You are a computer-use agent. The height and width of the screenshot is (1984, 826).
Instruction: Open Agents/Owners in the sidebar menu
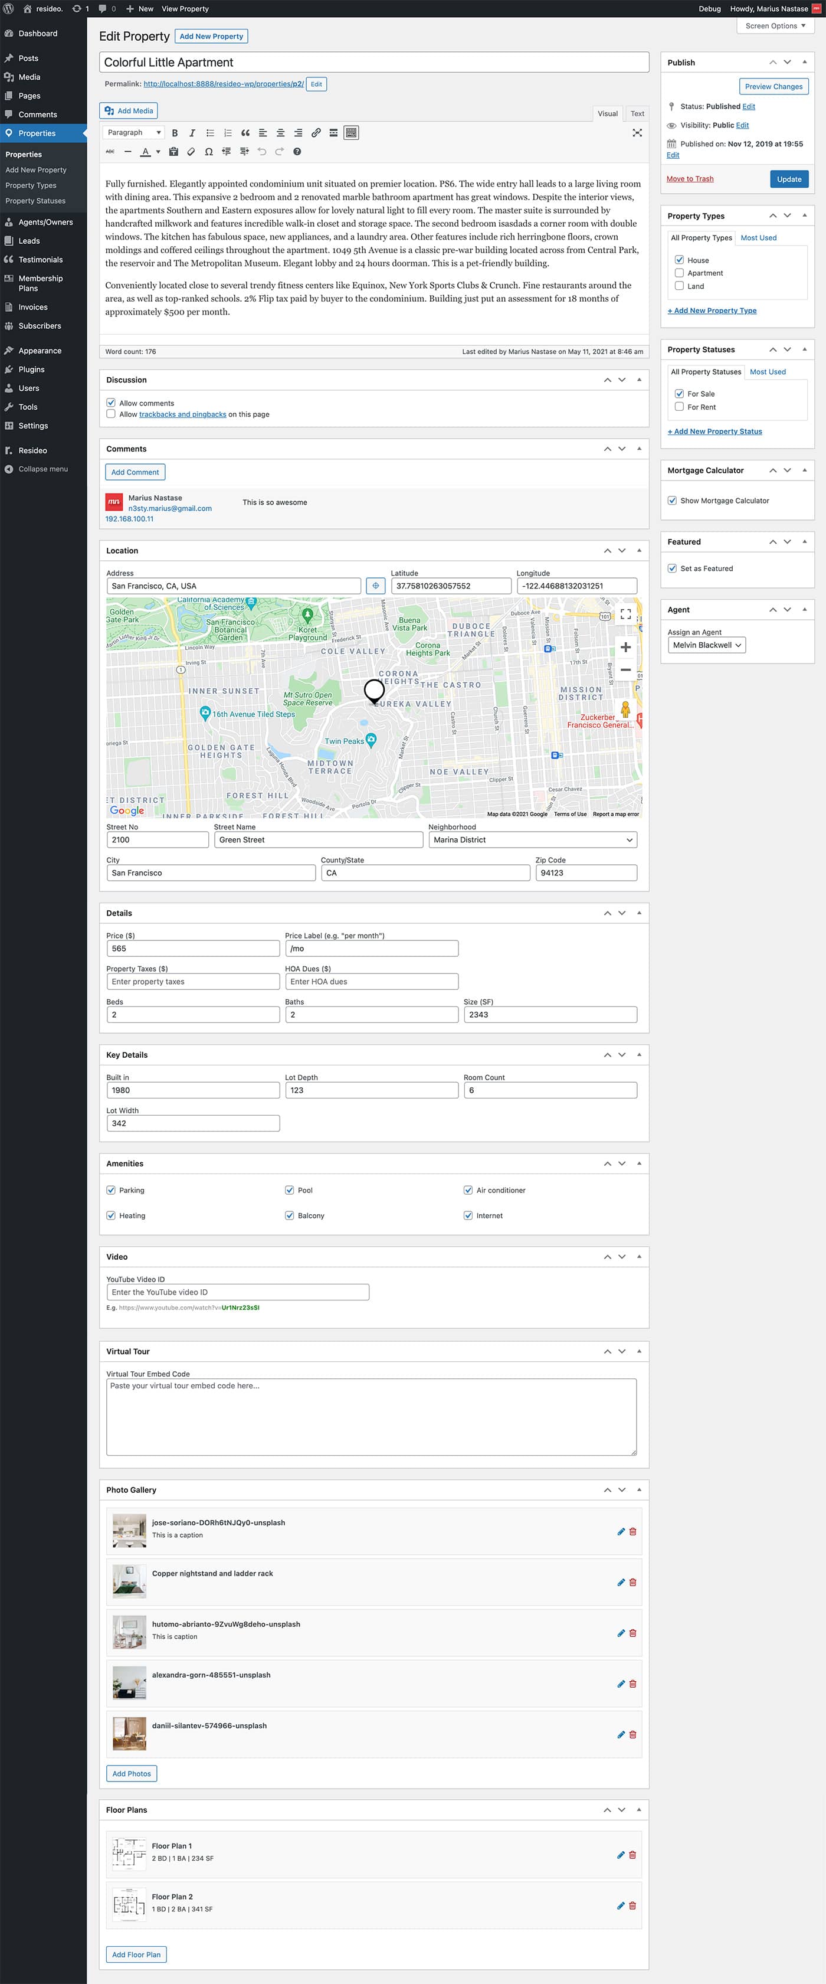click(45, 223)
